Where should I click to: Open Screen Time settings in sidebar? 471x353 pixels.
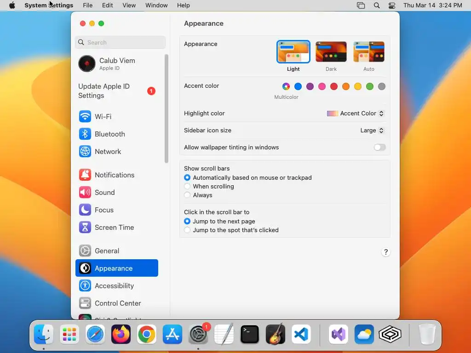(116, 228)
